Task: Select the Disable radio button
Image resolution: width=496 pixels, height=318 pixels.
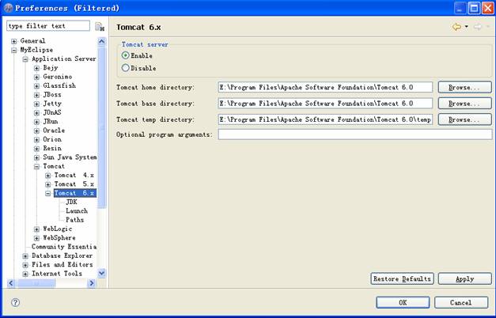Action: click(x=126, y=68)
